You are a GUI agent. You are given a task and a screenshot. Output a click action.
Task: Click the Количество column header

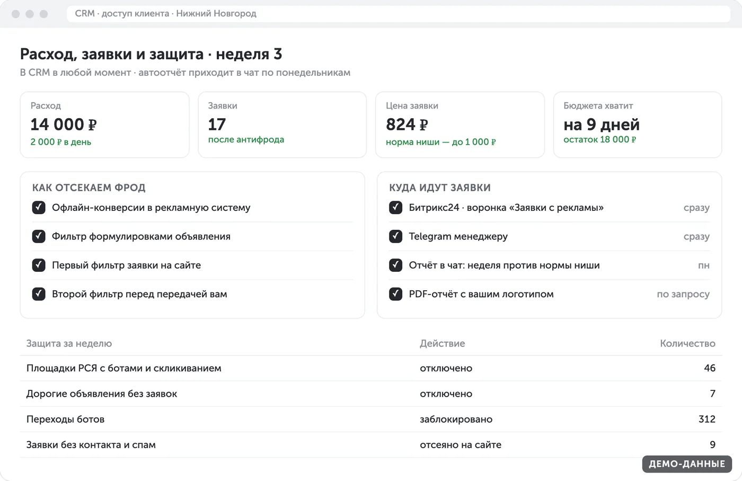click(x=687, y=343)
